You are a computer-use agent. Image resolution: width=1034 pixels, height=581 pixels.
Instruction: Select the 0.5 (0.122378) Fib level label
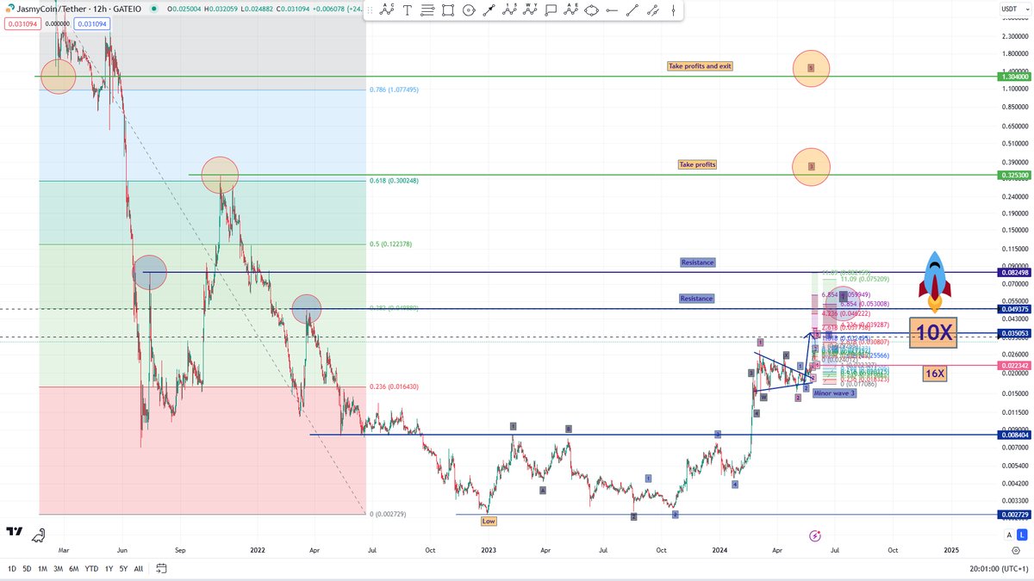click(390, 244)
